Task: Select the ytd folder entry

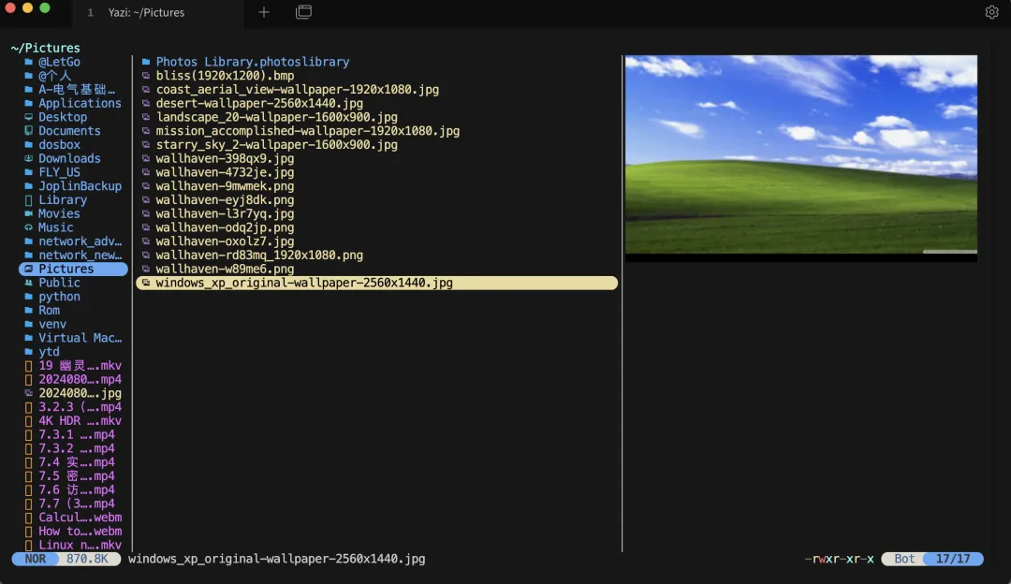Action: coord(49,352)
